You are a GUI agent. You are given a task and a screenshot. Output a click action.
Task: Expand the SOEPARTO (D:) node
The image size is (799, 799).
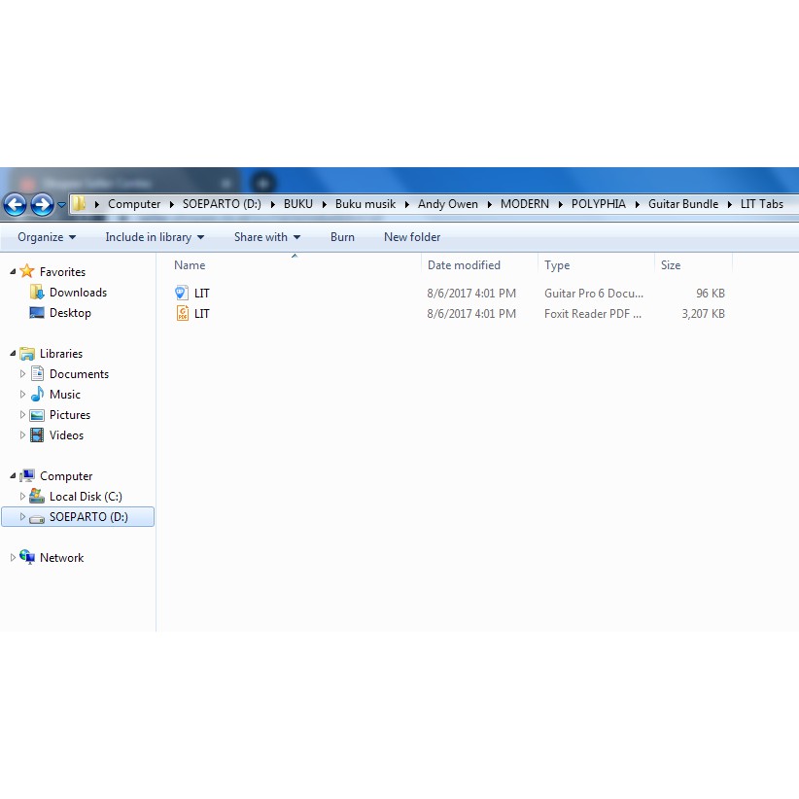22,516
